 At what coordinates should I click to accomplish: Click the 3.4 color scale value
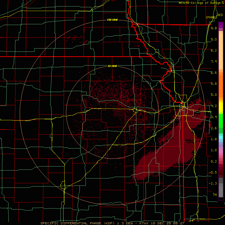(x=214, y=117)
